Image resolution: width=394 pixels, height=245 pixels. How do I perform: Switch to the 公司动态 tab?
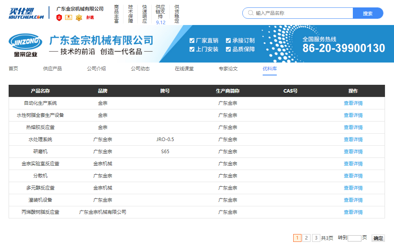click(140, 69)
